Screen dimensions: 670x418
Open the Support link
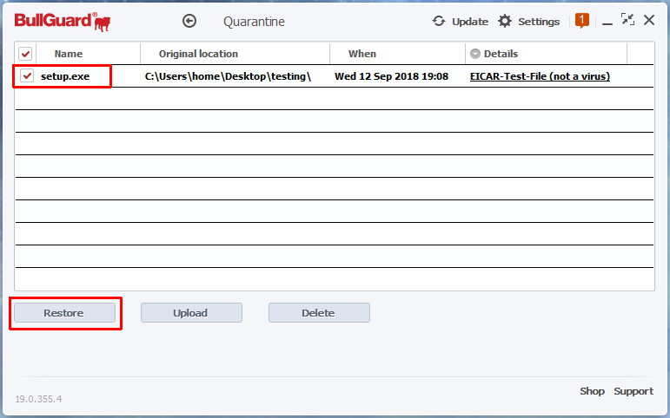pyautogui.click(x=634, y=391)
